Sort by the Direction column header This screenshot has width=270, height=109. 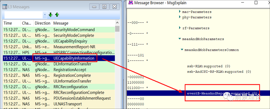(x=42, y=23)
